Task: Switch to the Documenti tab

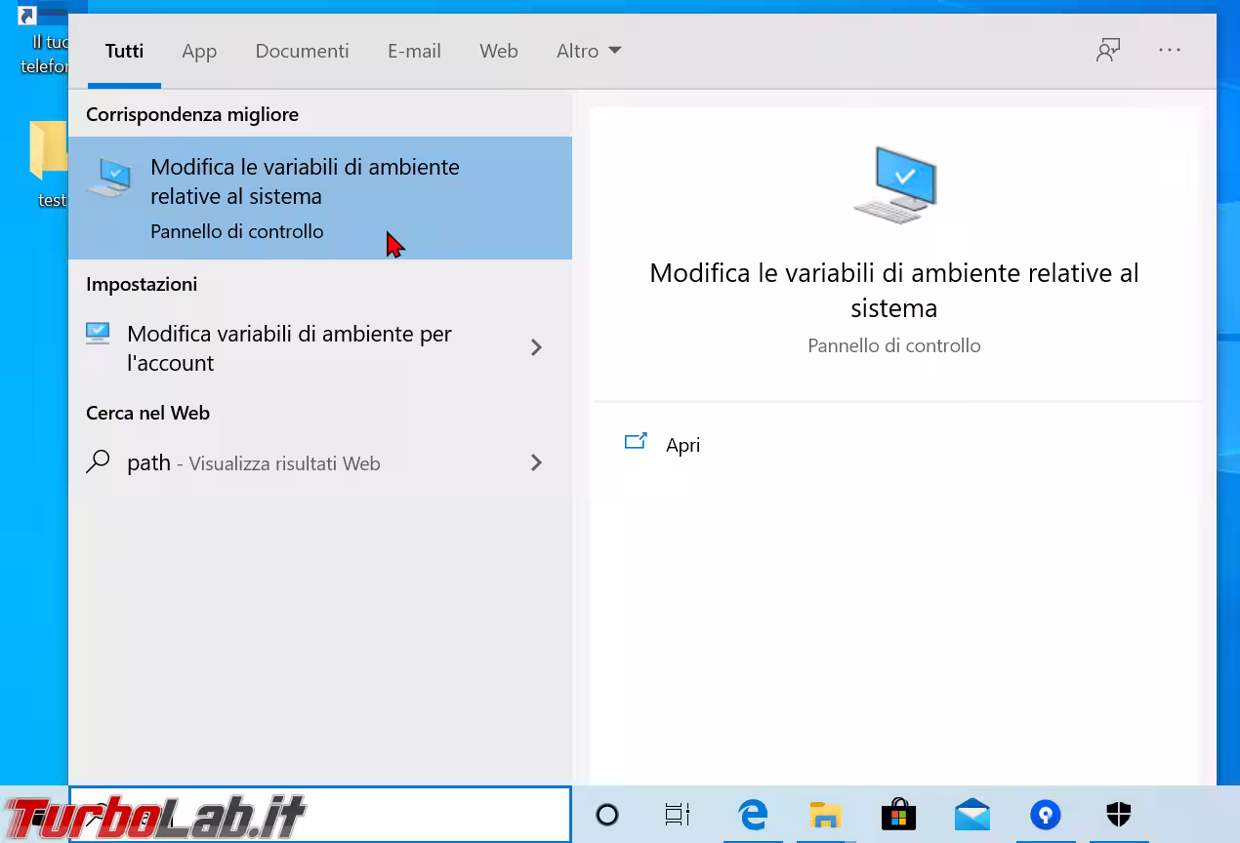Action: tap(302, 51)
